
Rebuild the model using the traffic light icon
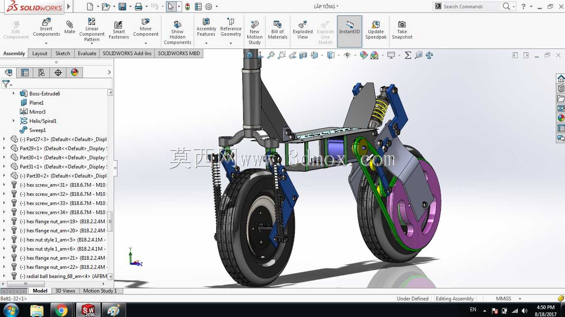(x=188, y=6)
